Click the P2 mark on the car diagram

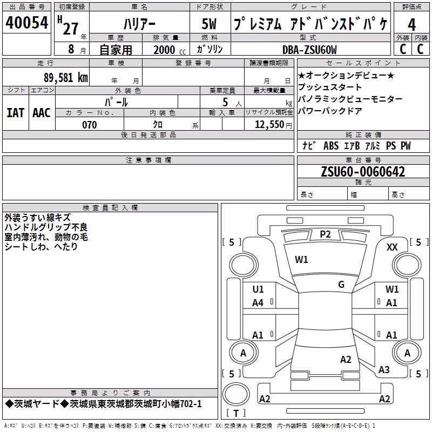pyautogui.click(x=325, y=234)
